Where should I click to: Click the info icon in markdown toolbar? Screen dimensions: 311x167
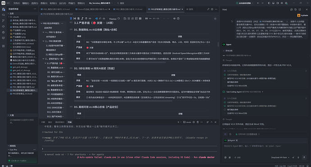[x=178, y=18]
